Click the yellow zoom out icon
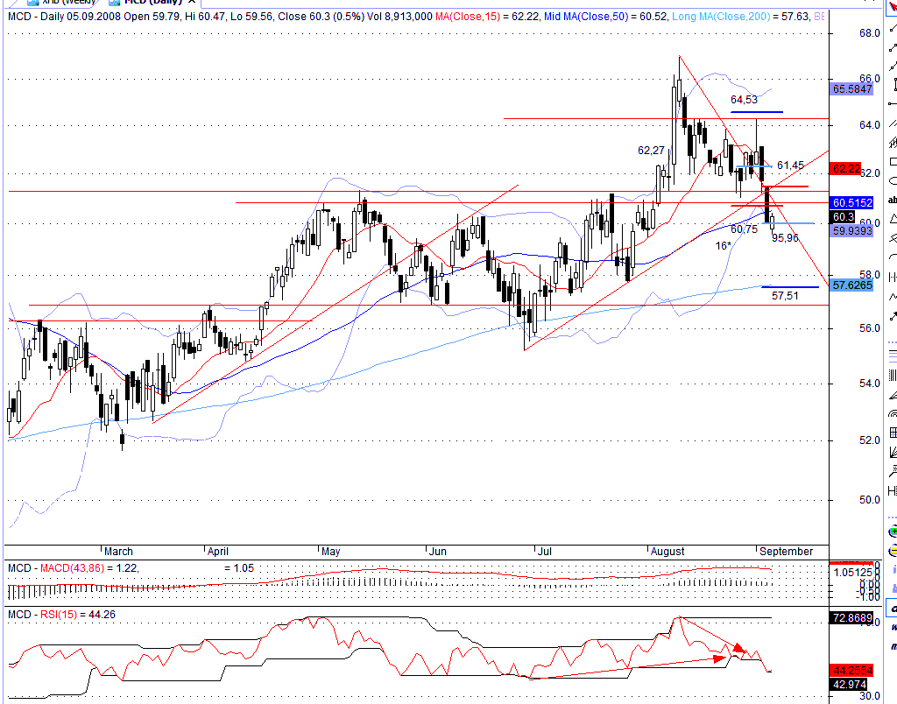Screen dimensions: 897x704 893,552
